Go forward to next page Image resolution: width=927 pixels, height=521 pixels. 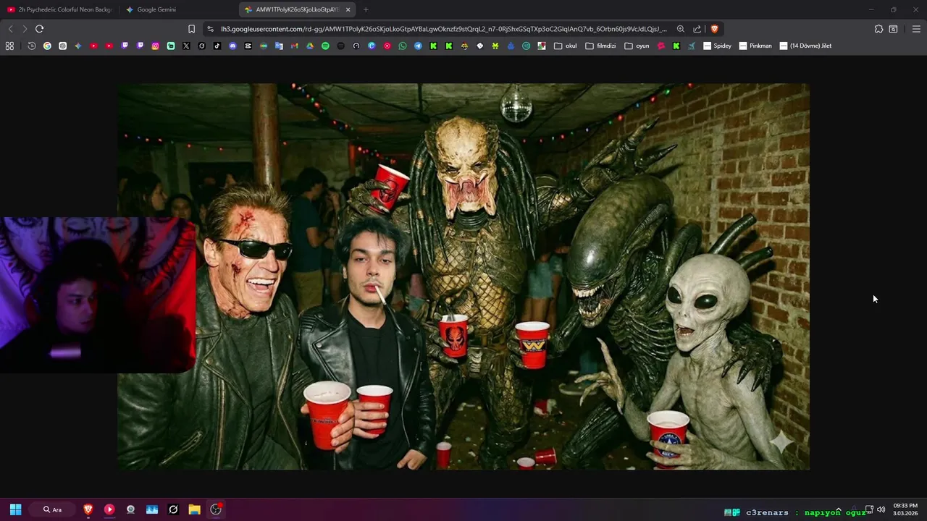[x=25, y=29]
